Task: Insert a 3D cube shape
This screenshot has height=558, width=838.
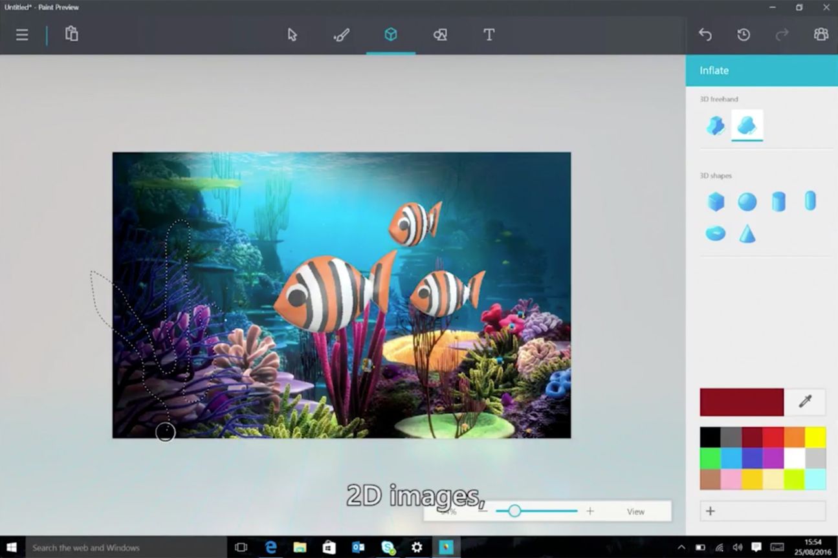Action: (x=716, y=202)
